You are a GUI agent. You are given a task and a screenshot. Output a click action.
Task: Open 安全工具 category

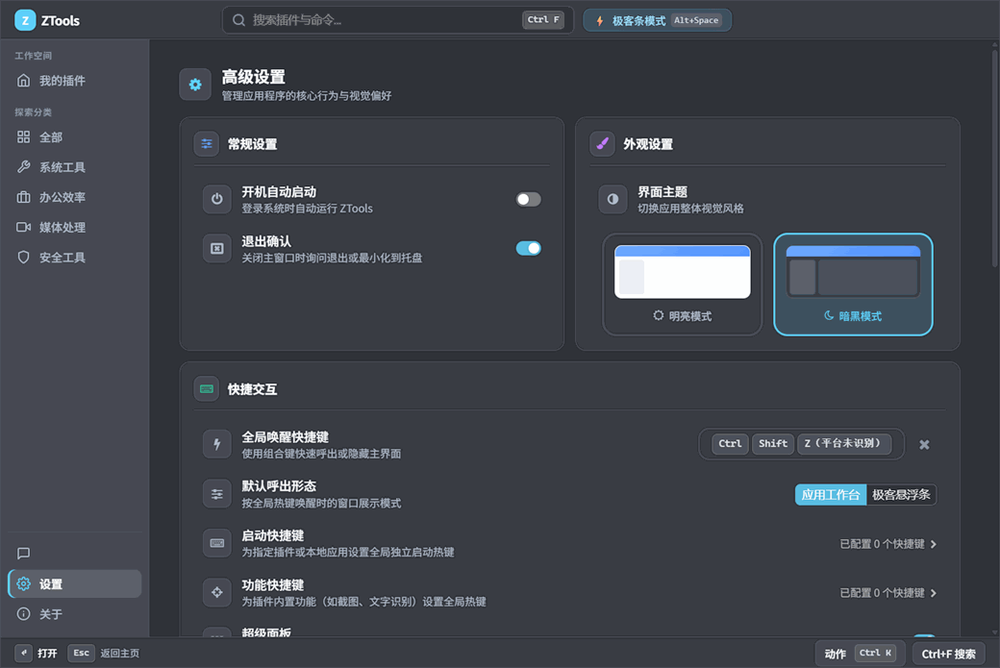75,258
